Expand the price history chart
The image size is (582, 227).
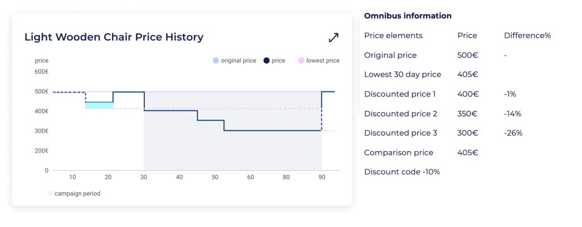coord(334,37)
